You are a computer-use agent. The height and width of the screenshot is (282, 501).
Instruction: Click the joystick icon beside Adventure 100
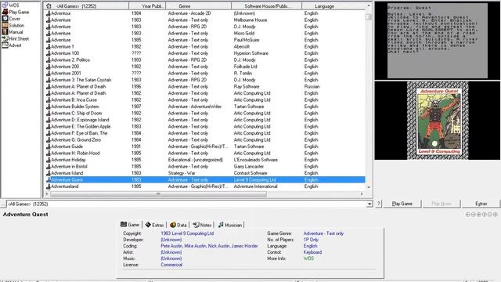click(x=49, y=53)
